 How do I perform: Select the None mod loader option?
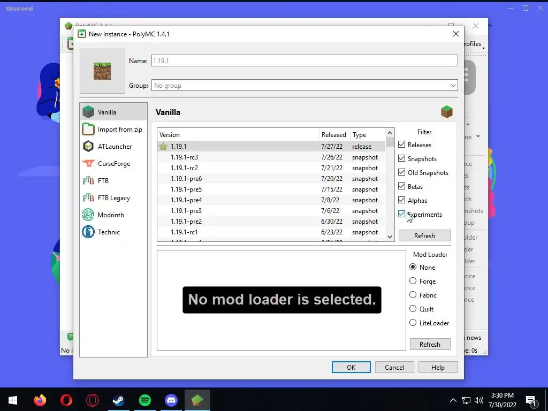pos(413,267)
